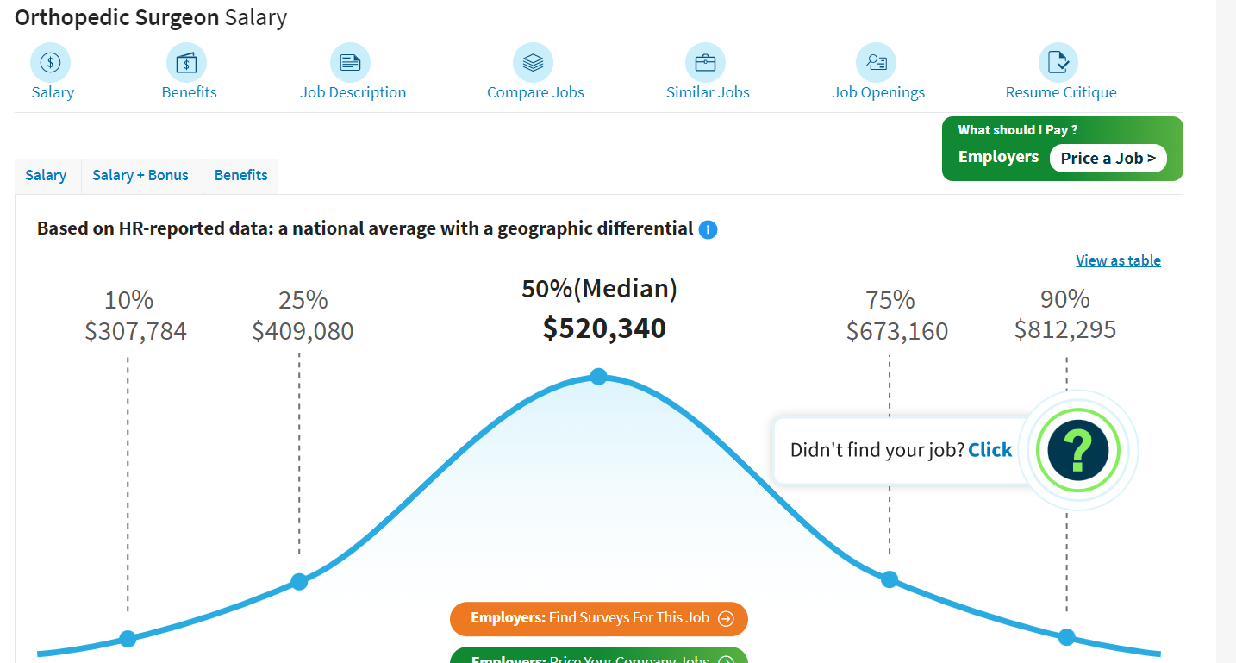Click the Job Description document icon
1236x663 pixels.
(350, 63)
